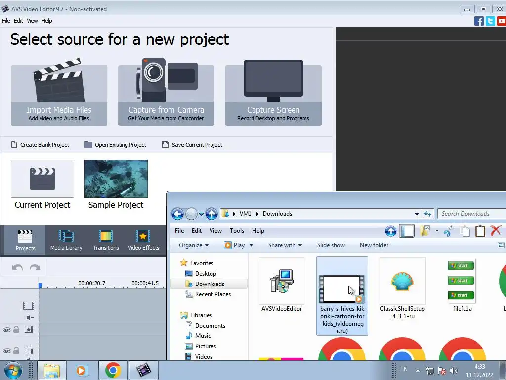The image size is (506, 380).
Task: Toggle lock on the video effects track
Action: (16, 329)
